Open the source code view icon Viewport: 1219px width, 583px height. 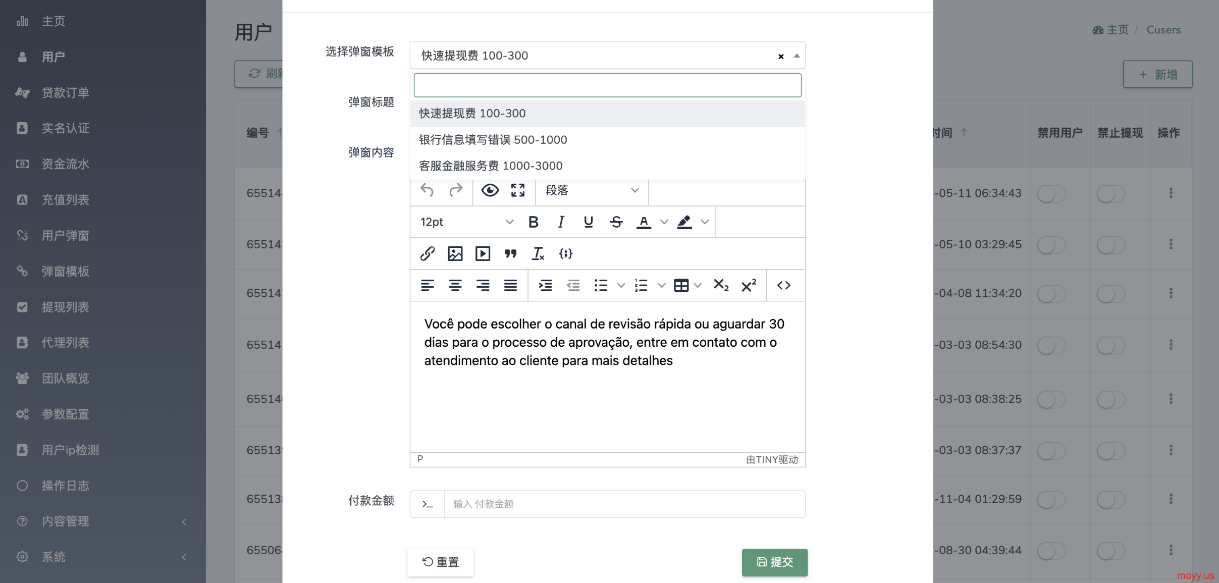point(783,286)
